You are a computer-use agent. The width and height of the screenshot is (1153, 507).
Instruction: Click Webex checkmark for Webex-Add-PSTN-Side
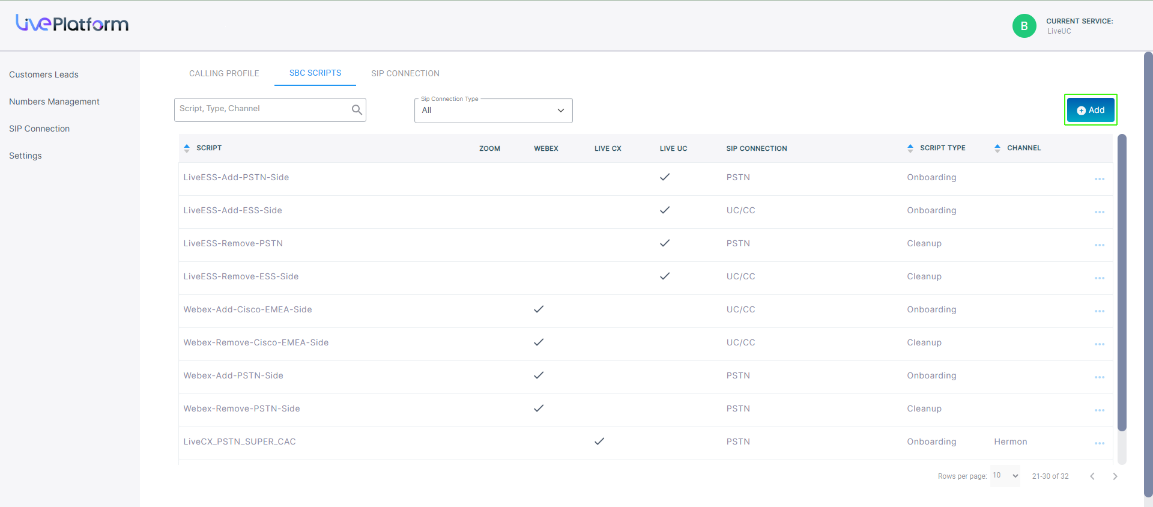(x=539, y=375)
